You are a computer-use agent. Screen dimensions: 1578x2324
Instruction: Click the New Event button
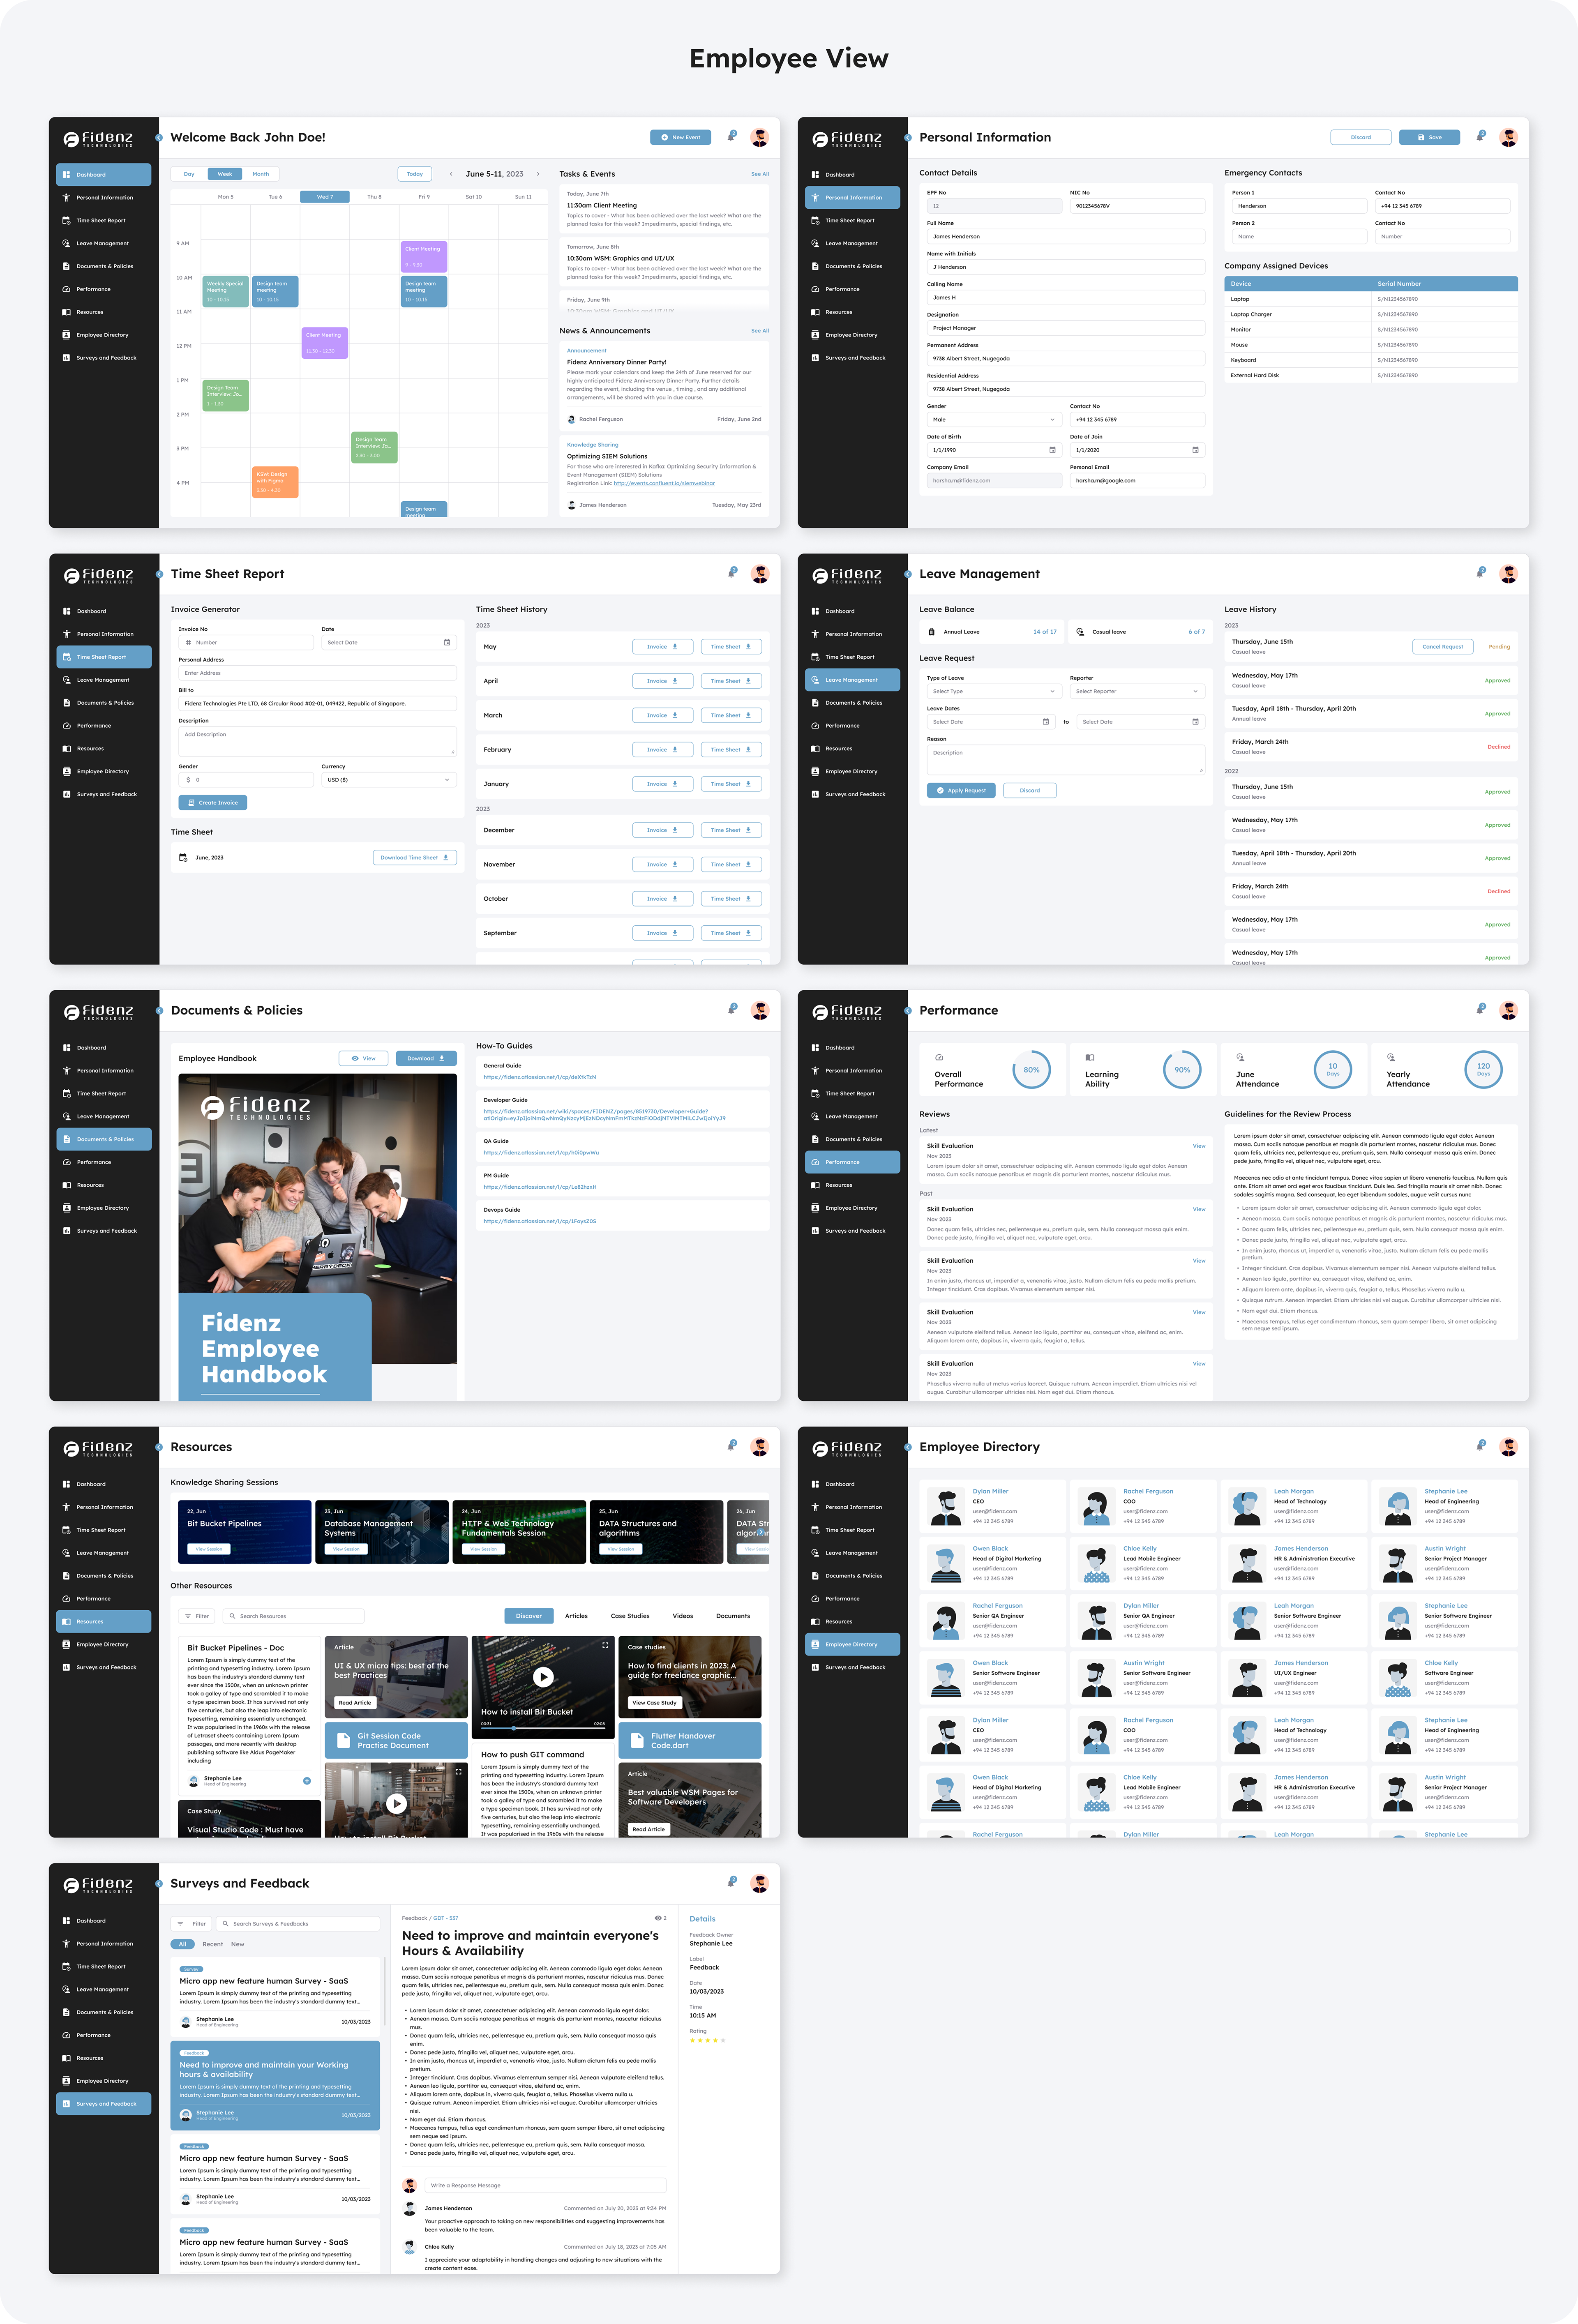[x=681, y=137]
